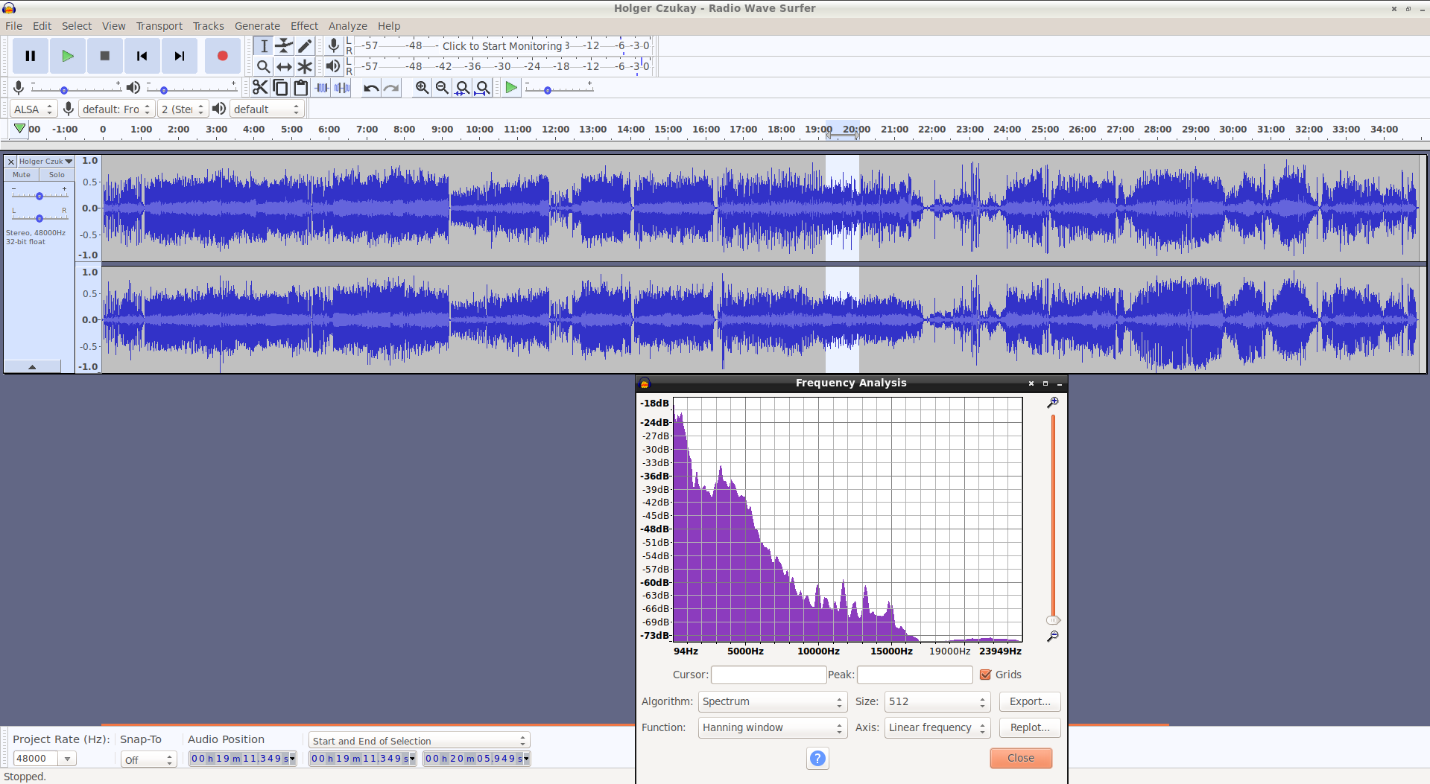Select the Multi-Tool asterisk icon
Screen dimensions: 1430x784
click(x=305, y=66)
